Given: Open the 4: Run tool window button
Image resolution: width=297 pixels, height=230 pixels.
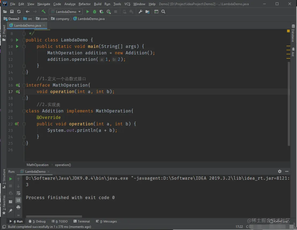Looking at the screenshot, I should [x=16, y=221].
